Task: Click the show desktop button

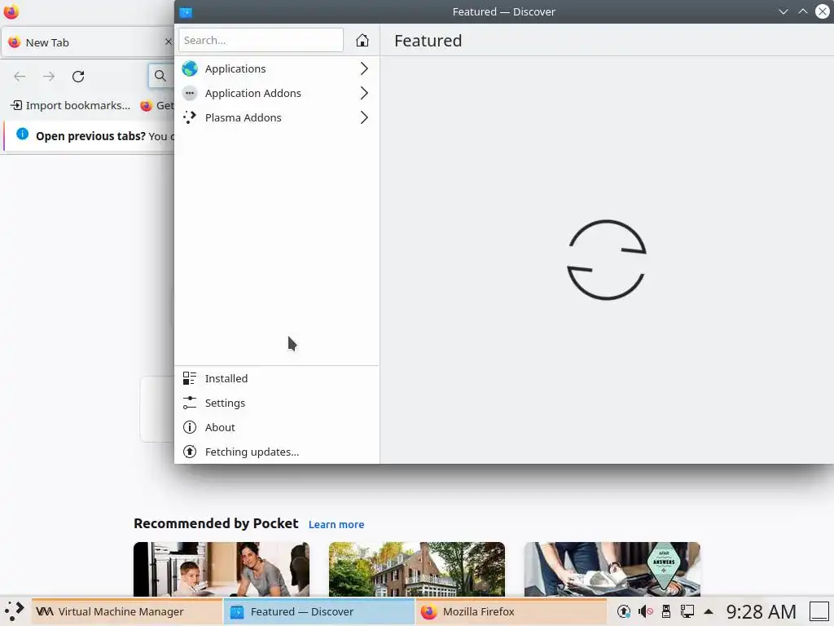Action: coord(819,611)
